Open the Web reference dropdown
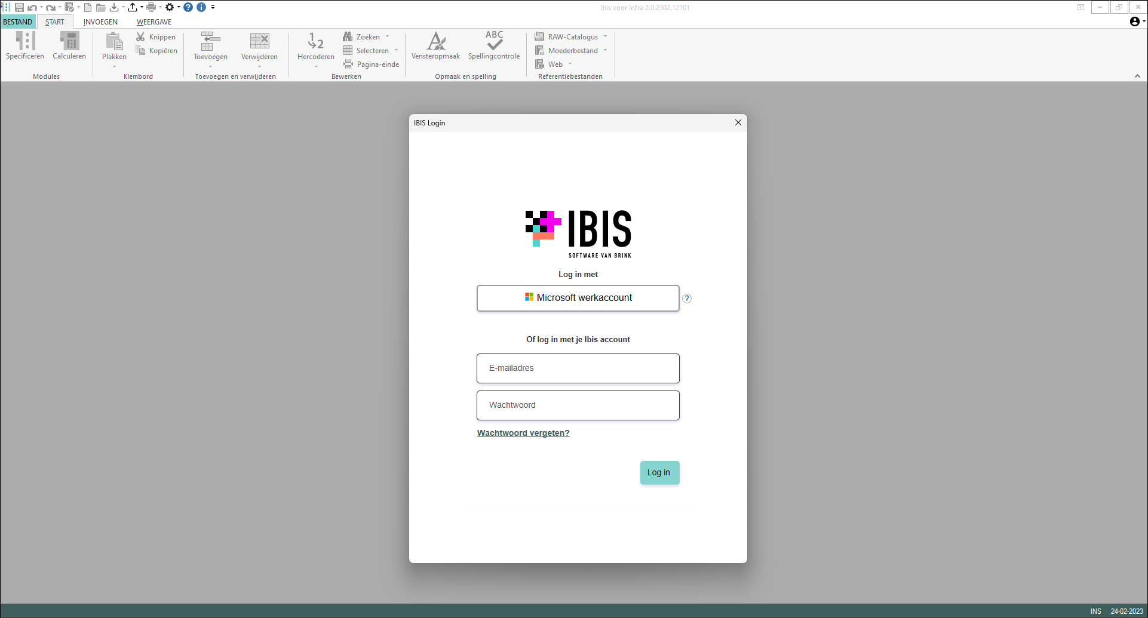This screenshot has height=618, width=1148. 570,64
